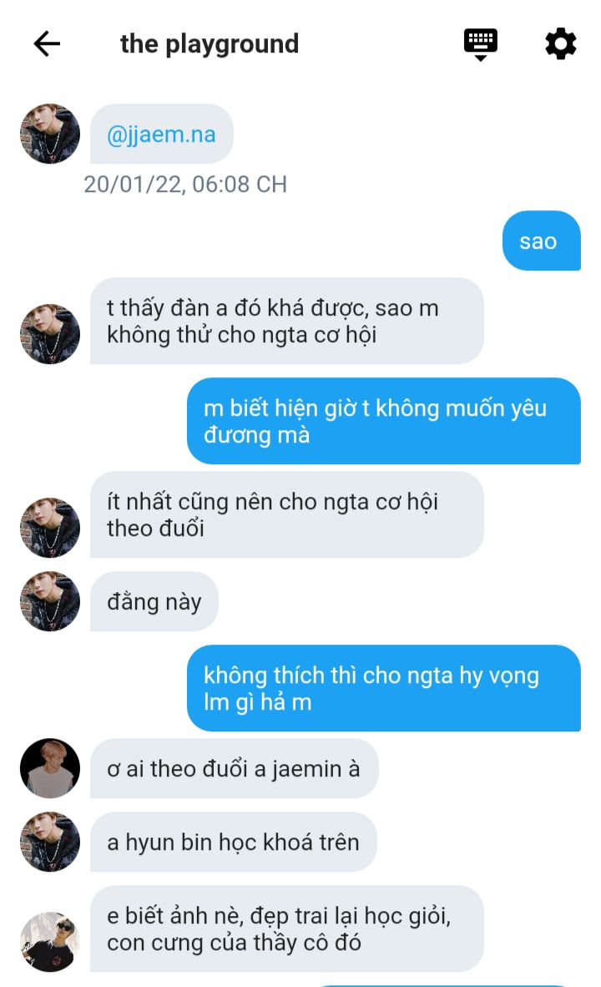The width and height of the screenshot is (601, 987).
Task: Open the settings gear icon
Action: 560,44
